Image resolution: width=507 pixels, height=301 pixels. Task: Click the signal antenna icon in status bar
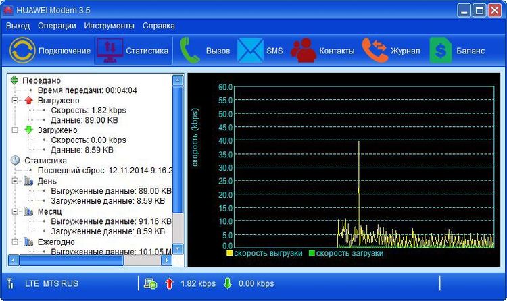pos(10,283)
